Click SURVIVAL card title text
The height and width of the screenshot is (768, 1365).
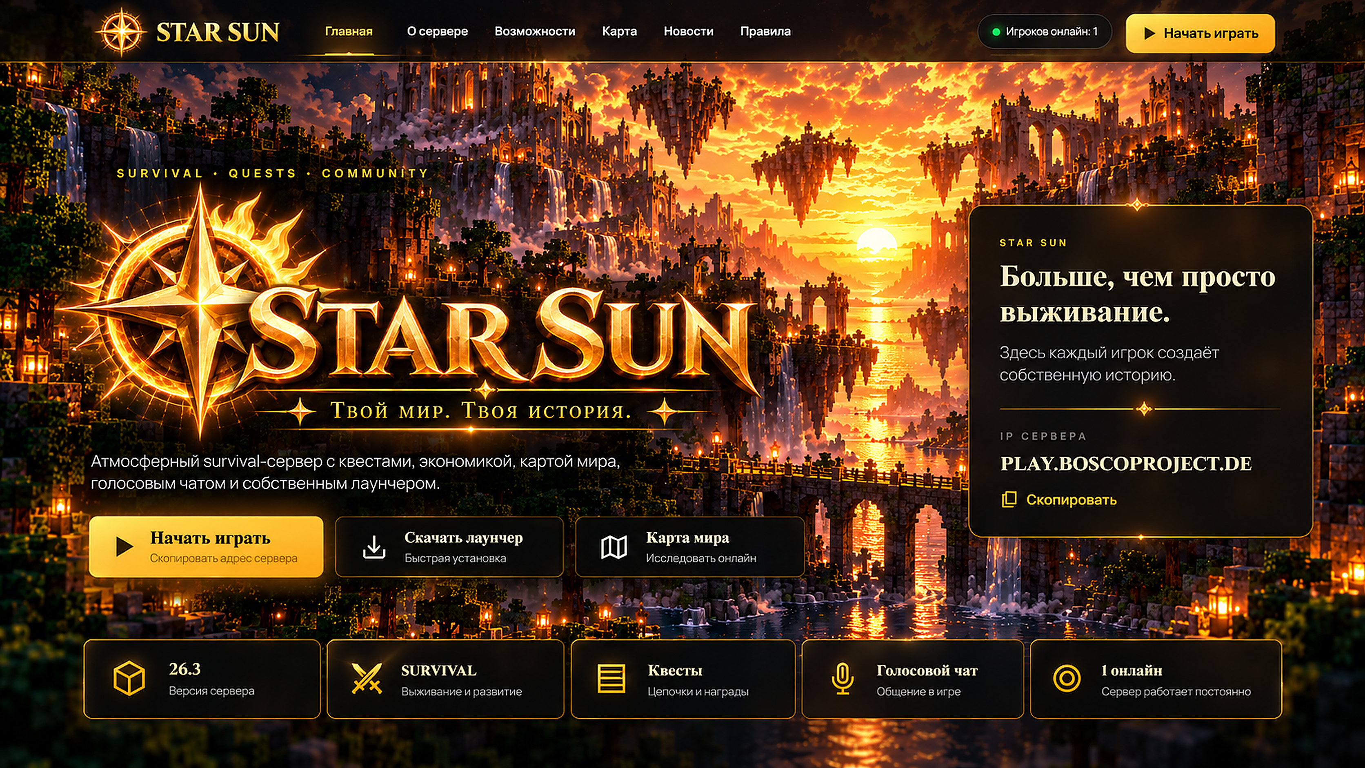(x=439, y=670)
